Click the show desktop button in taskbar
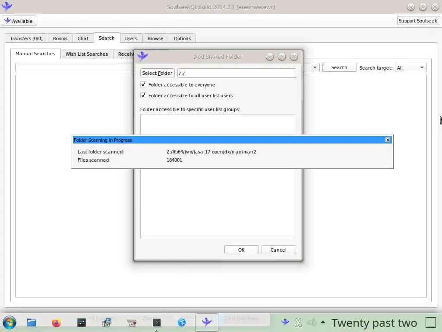Image resolution: width=442 pixels, height=332 pixels. point(431,322)
